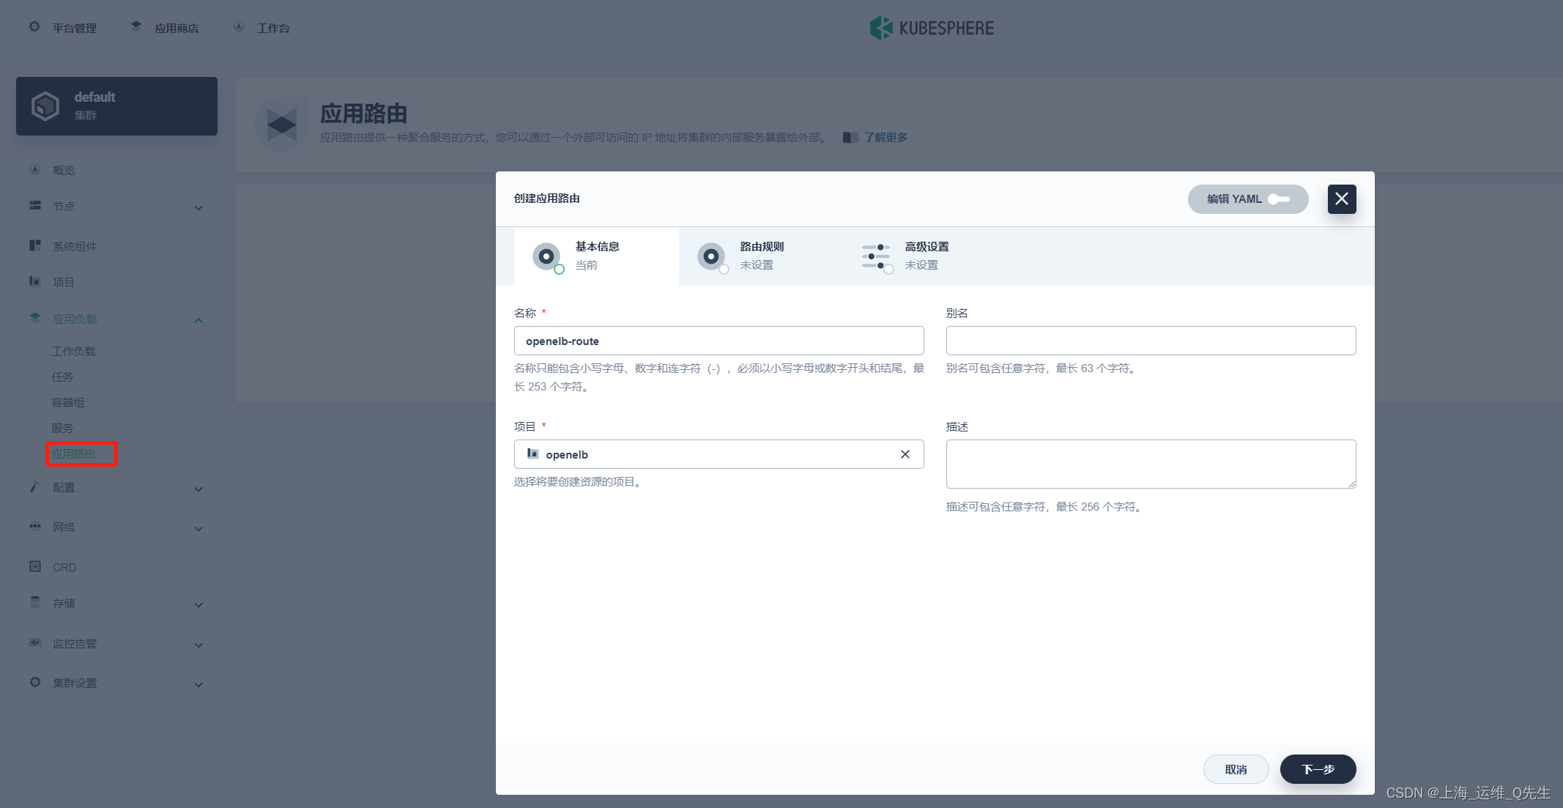
Task: Click the 取消 button
Action: 1236,769
